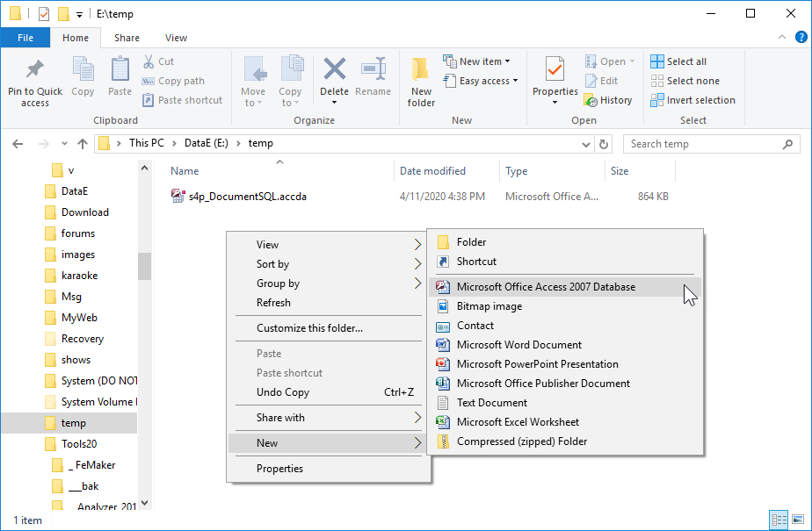This screenshot has width=812, height=531.
Task: Click the navigation pane vertical scrollbar
Action: tap(144, 266)
